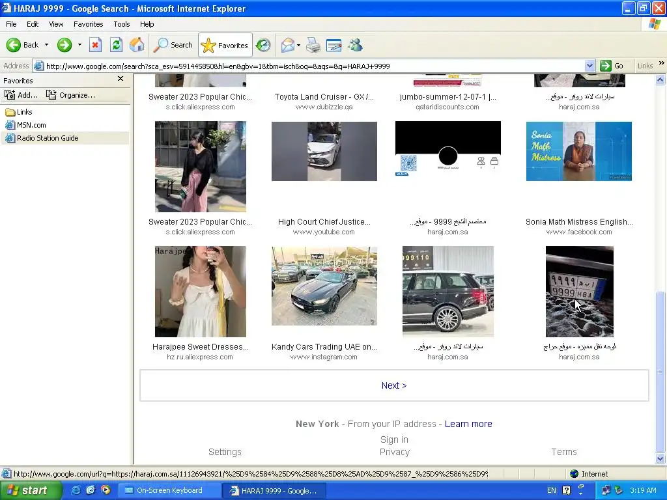This screenshot has height=500, width=667.
Task: Click the green Forward arrow
Action: [x=64, y=45]
